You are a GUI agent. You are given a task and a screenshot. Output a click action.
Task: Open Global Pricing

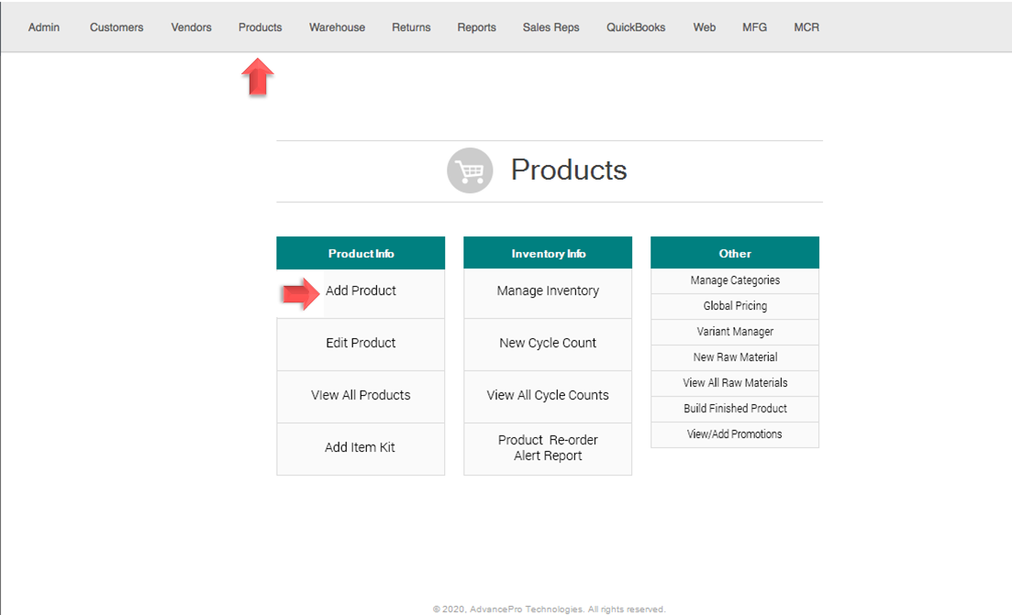[x=735, y=306]
